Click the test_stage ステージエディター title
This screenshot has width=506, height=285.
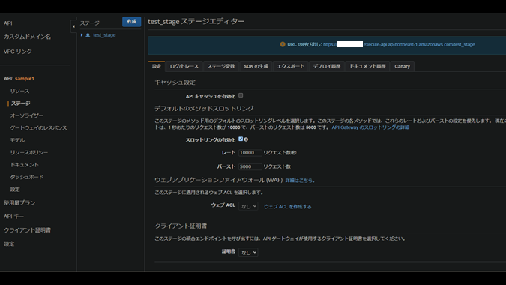(196, 21)
